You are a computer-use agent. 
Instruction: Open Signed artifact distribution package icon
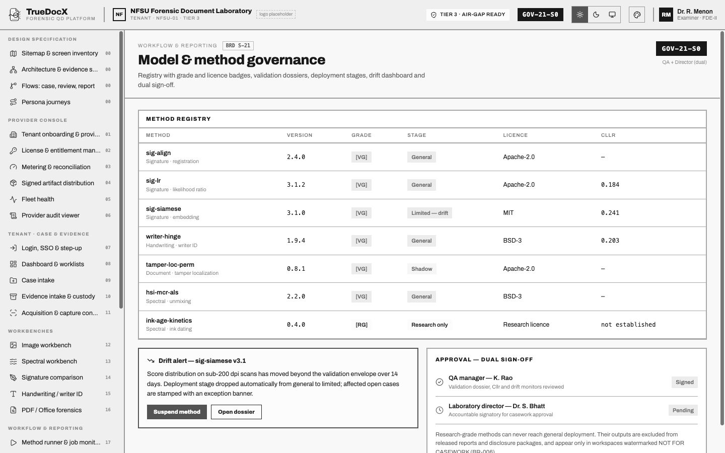[14, 183]
